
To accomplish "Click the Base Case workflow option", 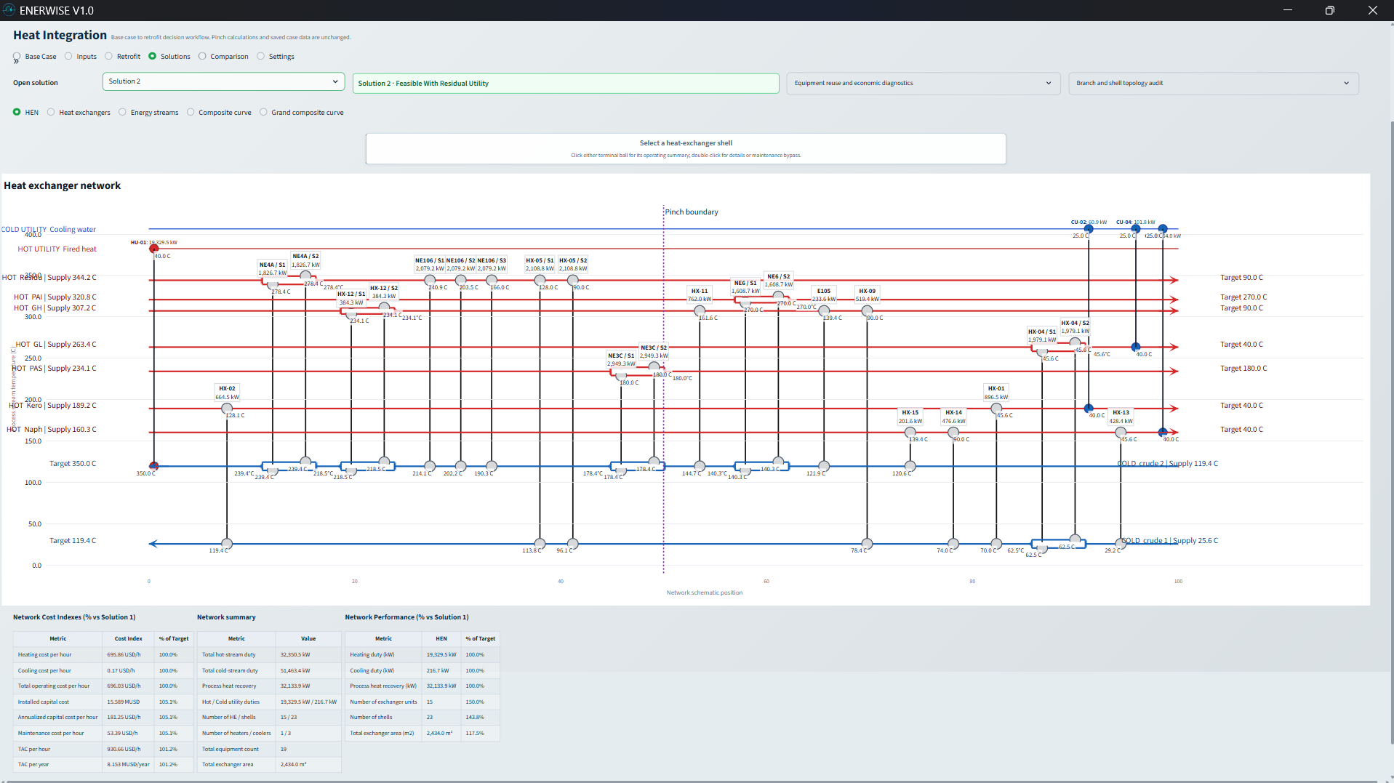I will click(35, 56).
